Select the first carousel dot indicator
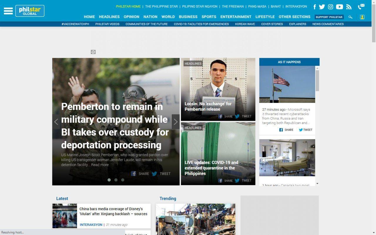Viewport: 376px width, 235px height. (109, 180)
